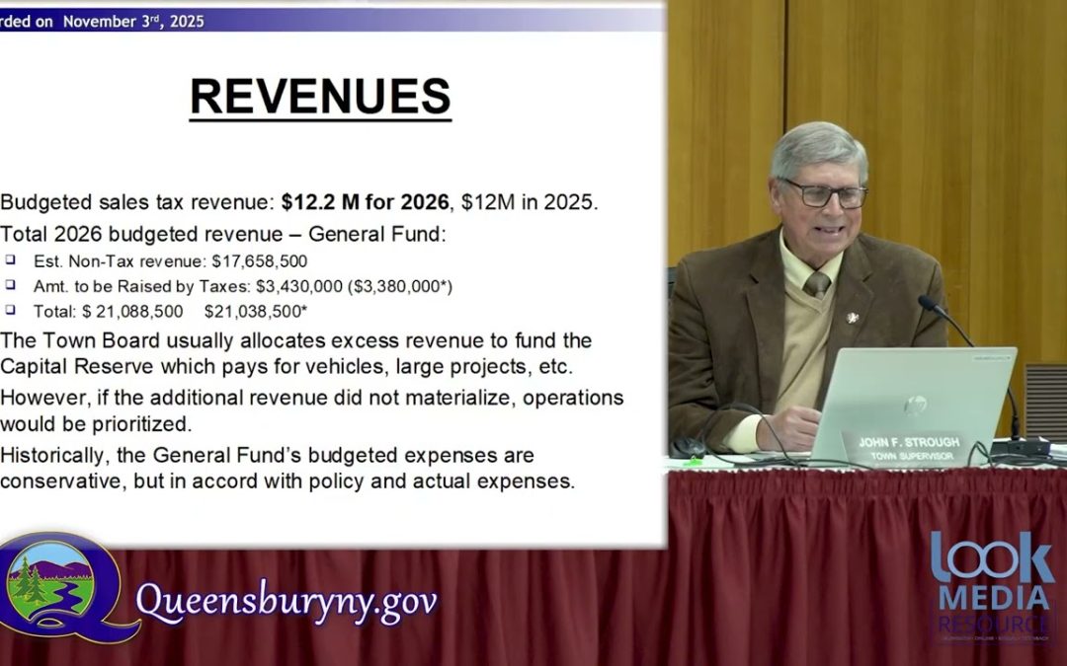Click the RESOURCE badge in the media logo
Viewport: 1067px width, 666px height.
coord(997,624)
